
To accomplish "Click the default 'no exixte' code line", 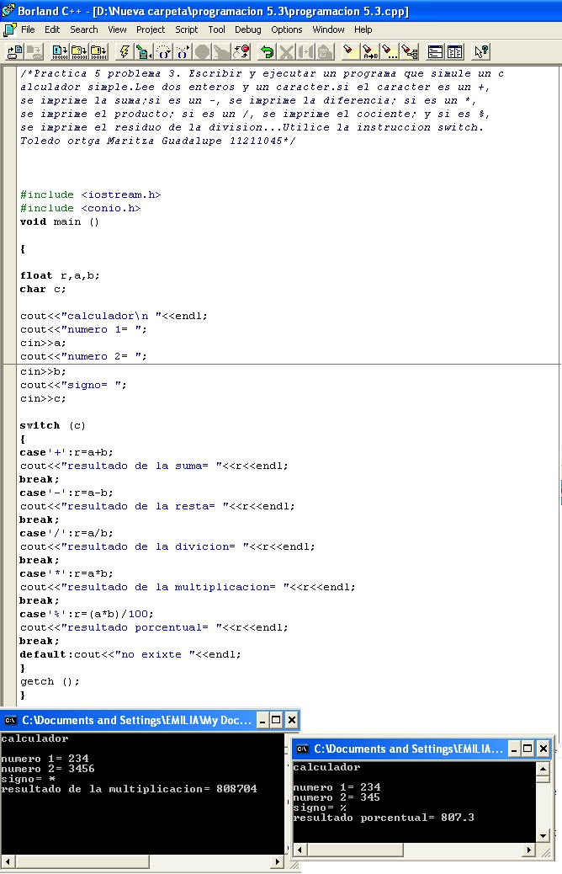I will tap(131, 654).
